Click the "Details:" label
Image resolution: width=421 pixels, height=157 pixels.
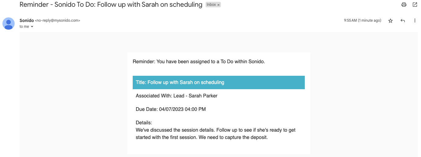tap(144, 123)
